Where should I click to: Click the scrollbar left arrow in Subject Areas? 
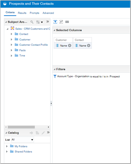pyautogui.click(x=6, y=127)
